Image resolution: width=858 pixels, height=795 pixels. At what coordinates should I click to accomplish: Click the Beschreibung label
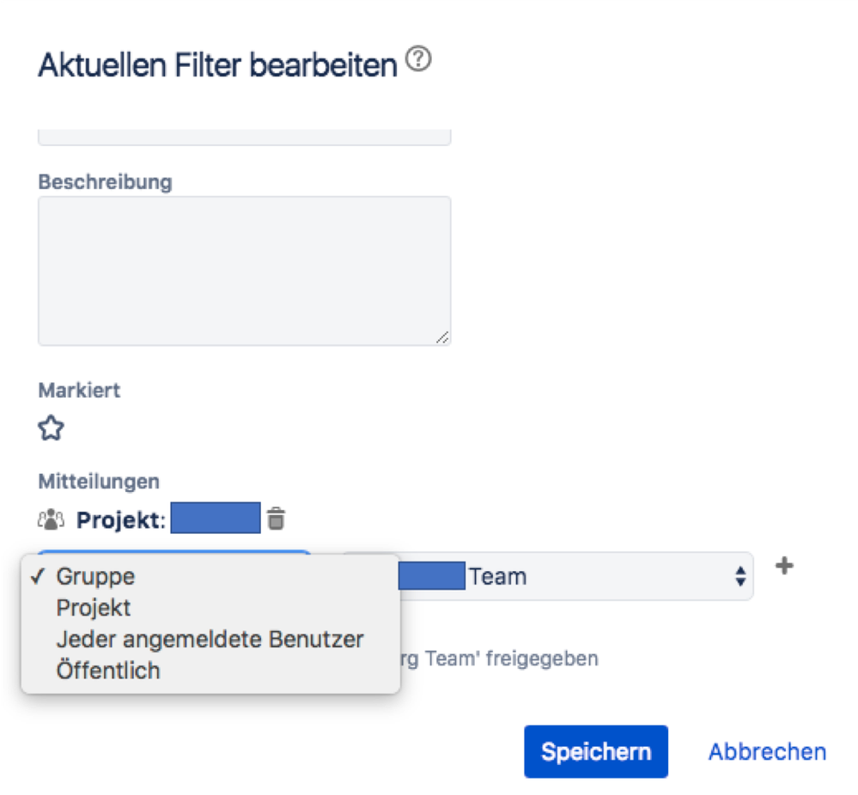(105, 182)
